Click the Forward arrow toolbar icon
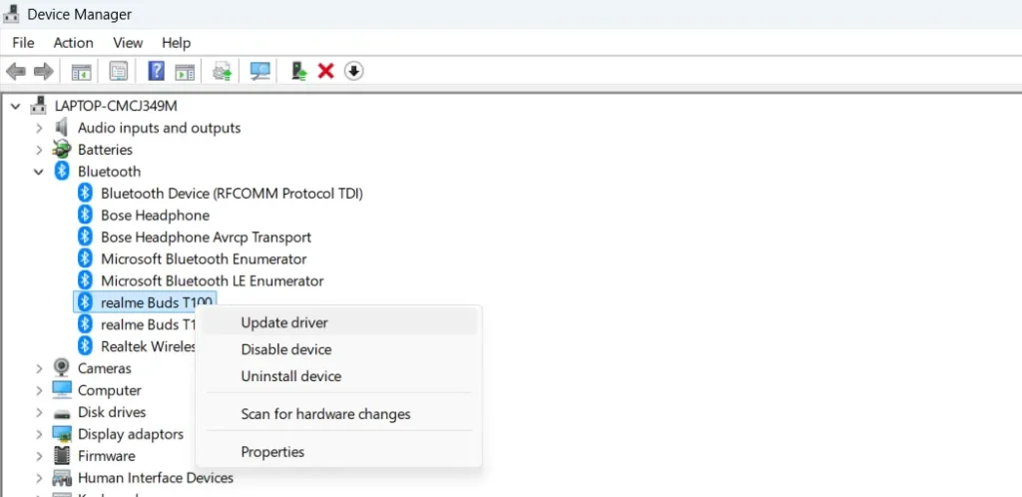This screenshot has width=1022, height=497. [x=44, y=71]
